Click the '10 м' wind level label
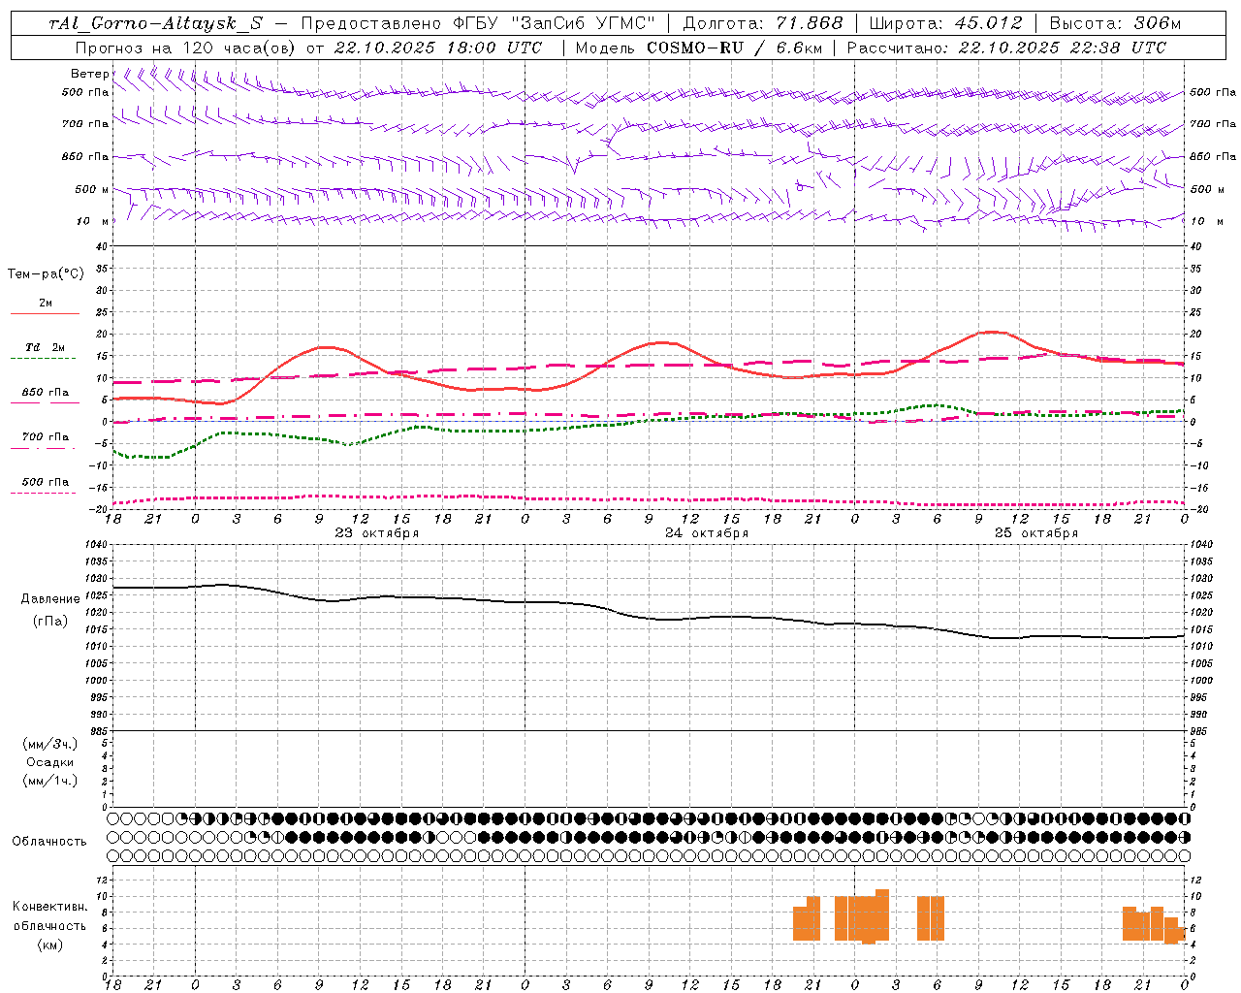The width and height of the screenshot is (1241, 993). click(93, 221)
